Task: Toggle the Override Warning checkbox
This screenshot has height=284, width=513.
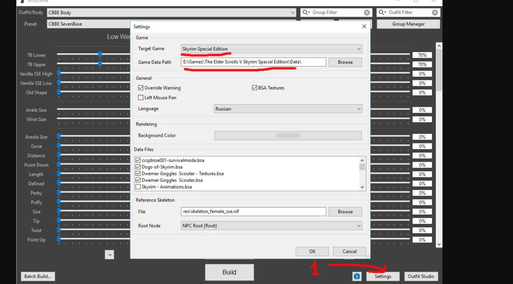Action: click(x=141, y=88)
